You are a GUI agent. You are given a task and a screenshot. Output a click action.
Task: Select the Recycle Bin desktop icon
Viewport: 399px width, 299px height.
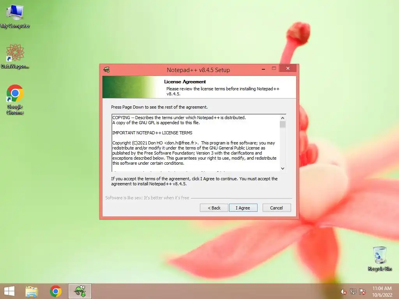pos(380,259)
